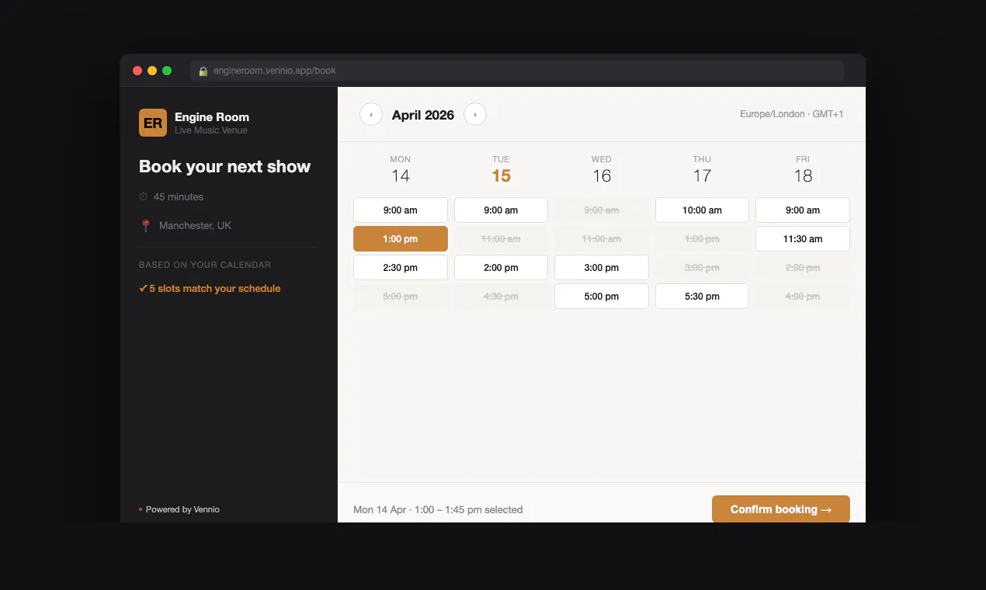Click the clock icon beside 45 minutes
The image size is (986, 590).
tap(143, 197)
